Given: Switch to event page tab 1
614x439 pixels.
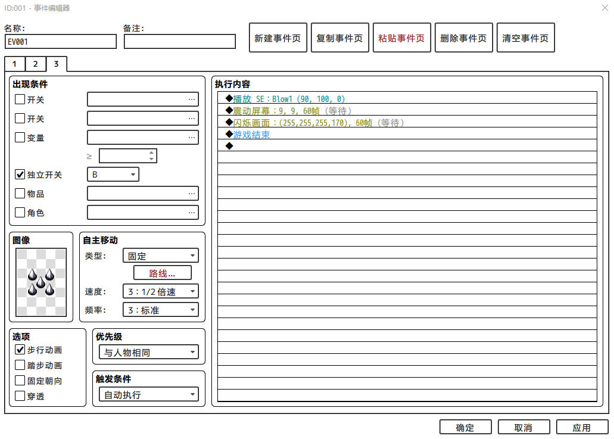Looking at the screenshot, I should (14, 64).
